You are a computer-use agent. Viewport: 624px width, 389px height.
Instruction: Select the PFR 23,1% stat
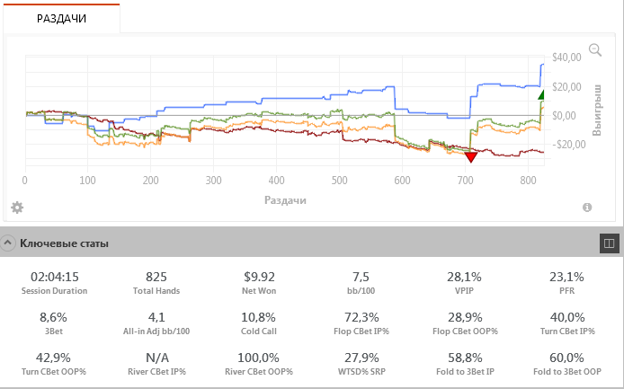click(567, 282)
